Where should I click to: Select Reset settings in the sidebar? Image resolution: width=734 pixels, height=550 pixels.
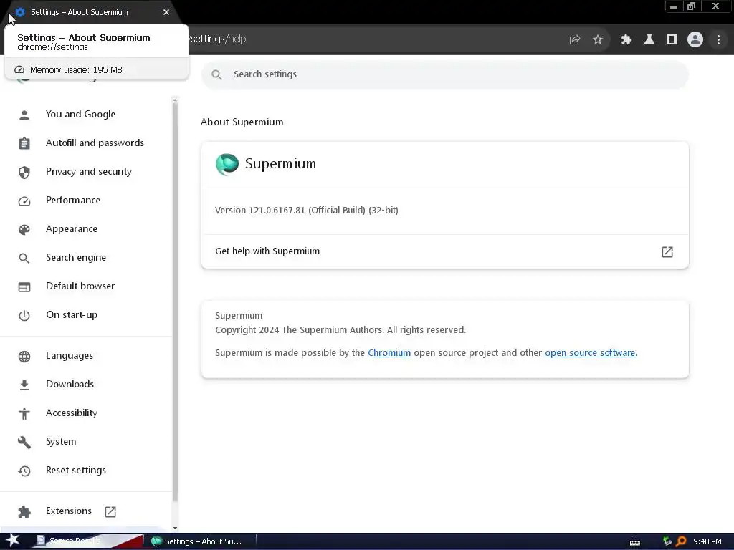87,471
